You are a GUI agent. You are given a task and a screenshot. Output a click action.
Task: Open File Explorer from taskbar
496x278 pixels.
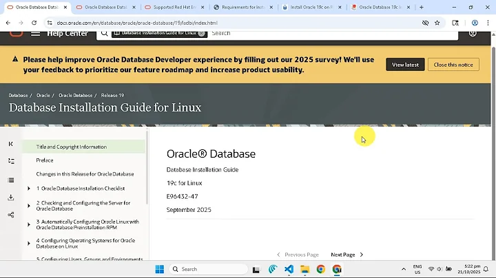tap(305, 269)
